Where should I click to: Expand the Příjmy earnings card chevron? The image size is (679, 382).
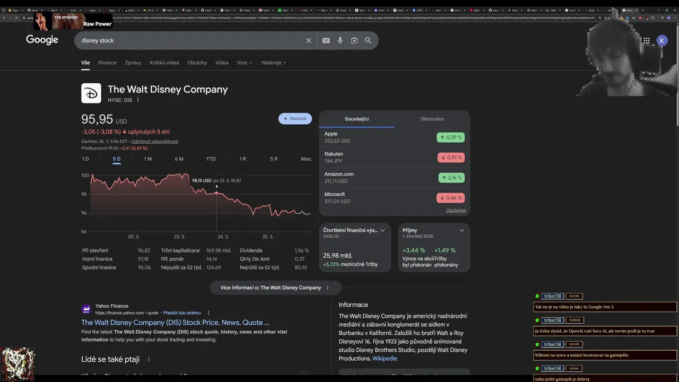click(x=462, y=230)
